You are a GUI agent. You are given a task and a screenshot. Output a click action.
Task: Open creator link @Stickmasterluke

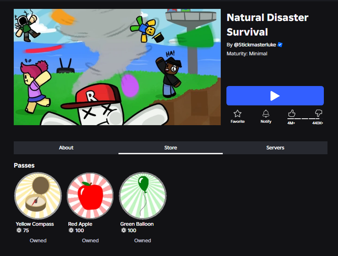tap(255, 45)
